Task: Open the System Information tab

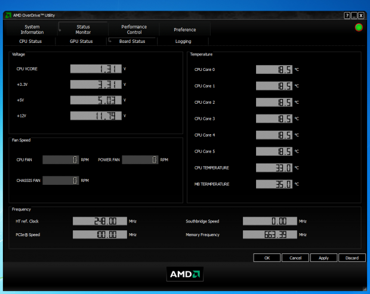Action: click(32, 29)
